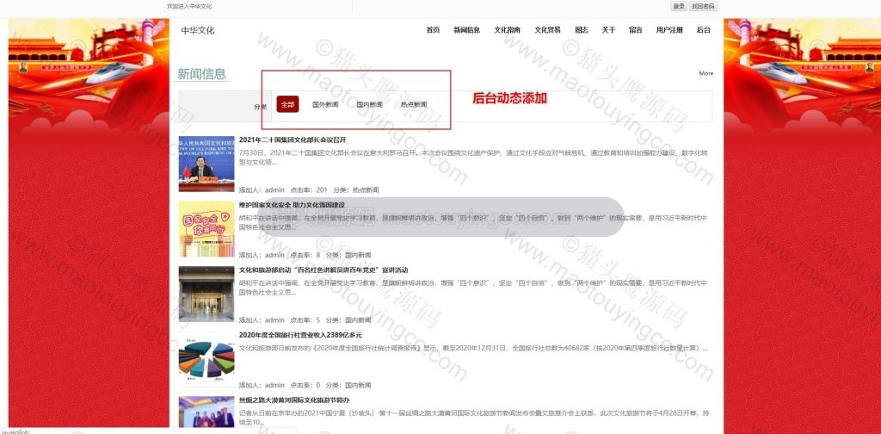Click 分类：热点新闻 under the first article
Viewport: 881px width, 434px height.
356,190
